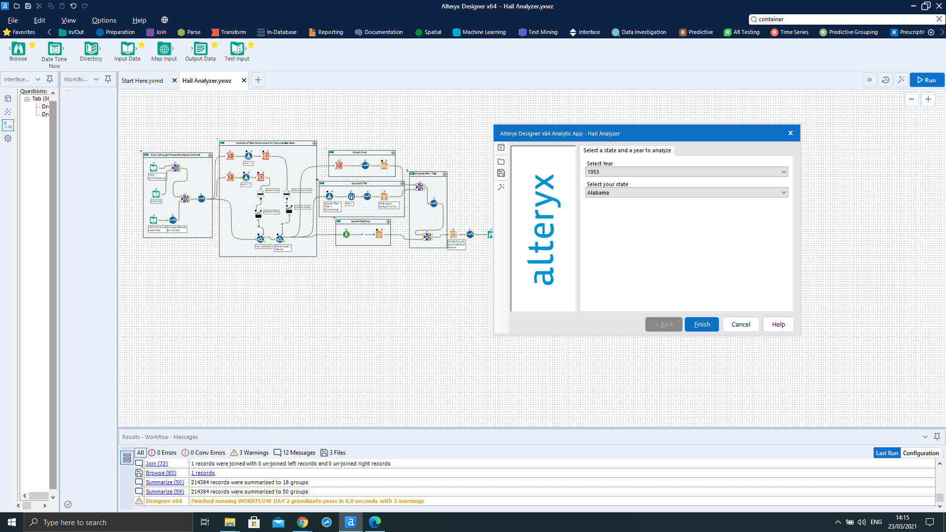The image size is (946, 532).
Task: Expand the Interface Designer panel dropdown arrow
Action: [38, 79]
